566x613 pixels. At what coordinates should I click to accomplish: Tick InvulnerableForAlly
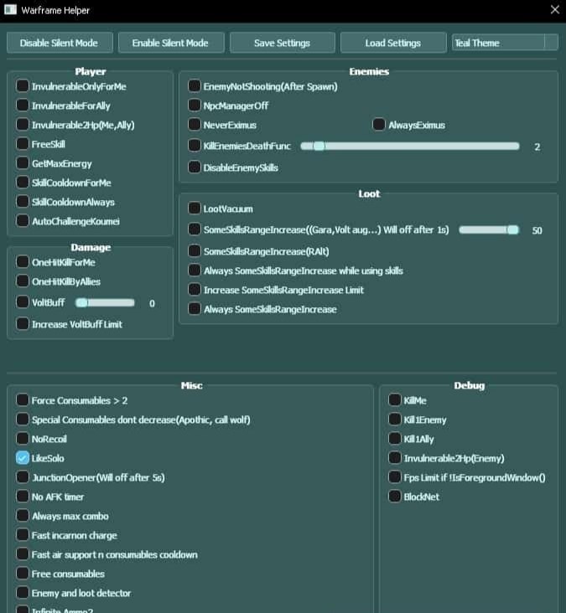tap(23, 106)
